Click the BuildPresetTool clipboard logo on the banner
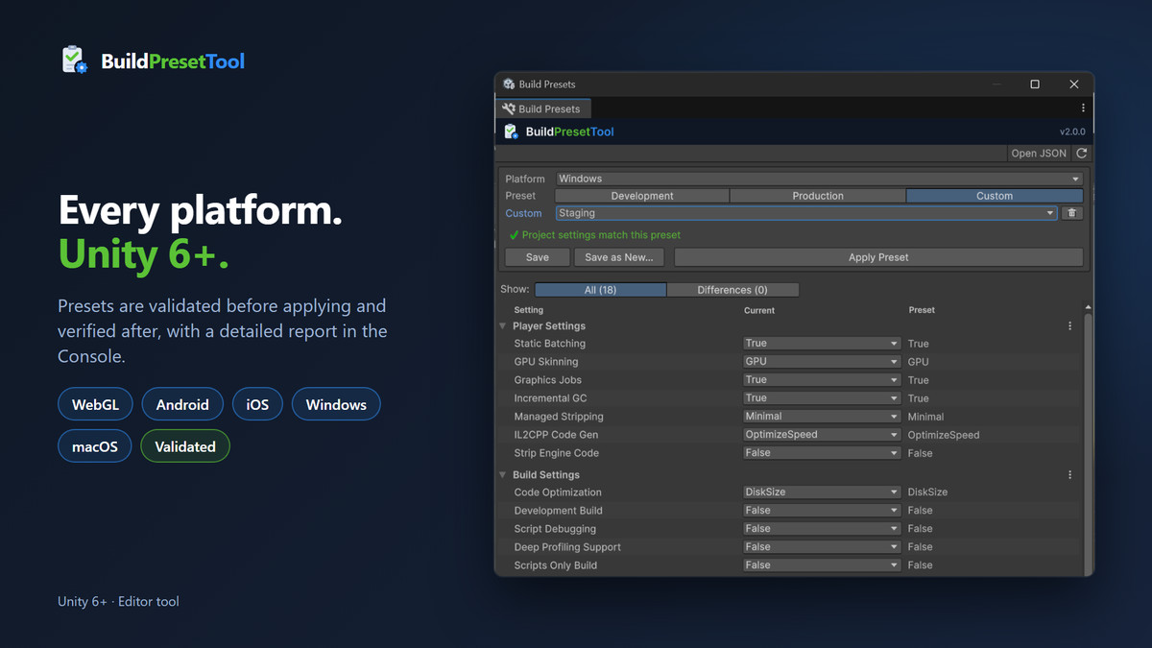This screenshot has width=1152, height=648. pos(74,60)
